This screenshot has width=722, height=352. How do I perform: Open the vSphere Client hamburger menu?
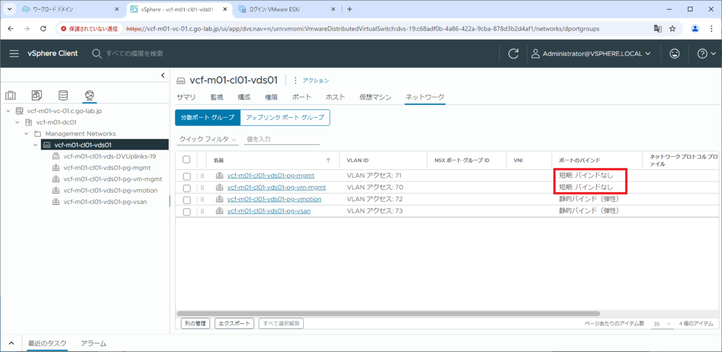pyautogui.click(x=14, y=53)
